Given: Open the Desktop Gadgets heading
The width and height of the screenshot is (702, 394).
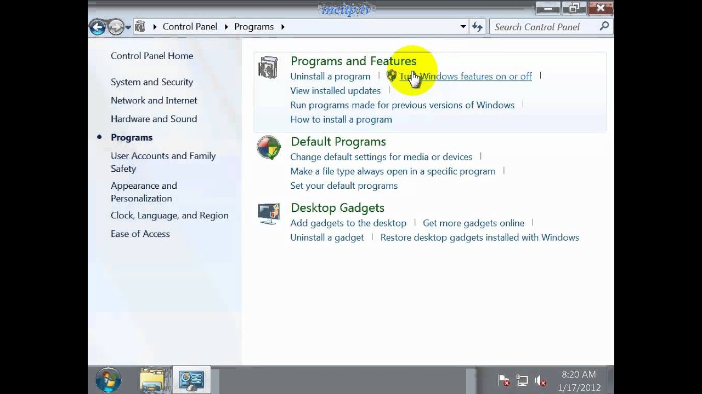Looking at the screenshot, I should (x=337, y=208).
